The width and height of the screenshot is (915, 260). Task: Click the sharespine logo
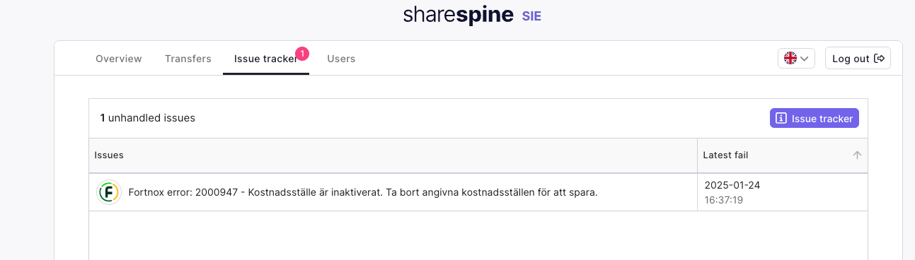458,16
